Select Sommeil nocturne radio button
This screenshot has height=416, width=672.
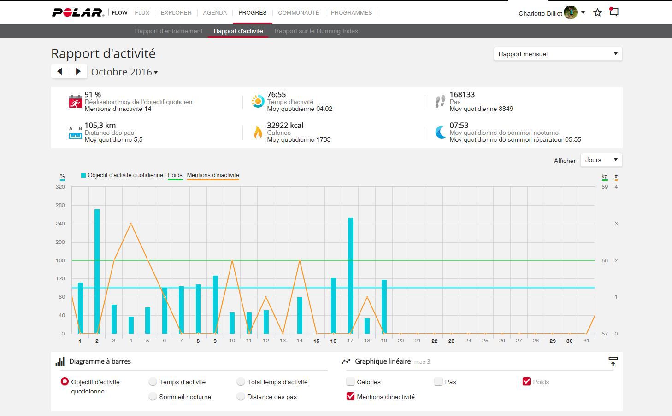153,396
